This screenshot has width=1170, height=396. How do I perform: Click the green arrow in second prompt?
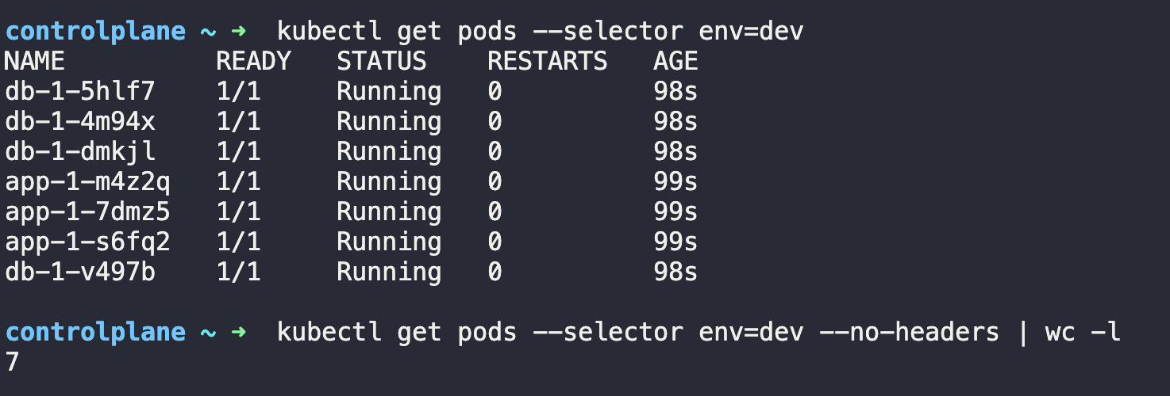(x=239, y=333)
